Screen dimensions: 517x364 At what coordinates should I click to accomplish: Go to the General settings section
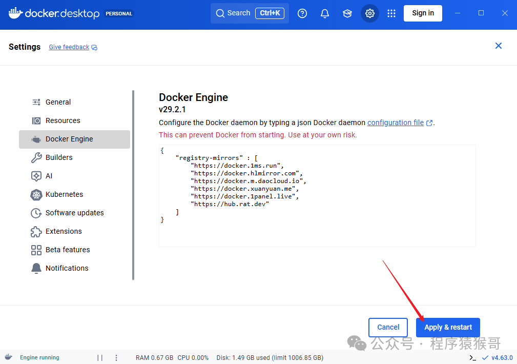pos(58,102)
